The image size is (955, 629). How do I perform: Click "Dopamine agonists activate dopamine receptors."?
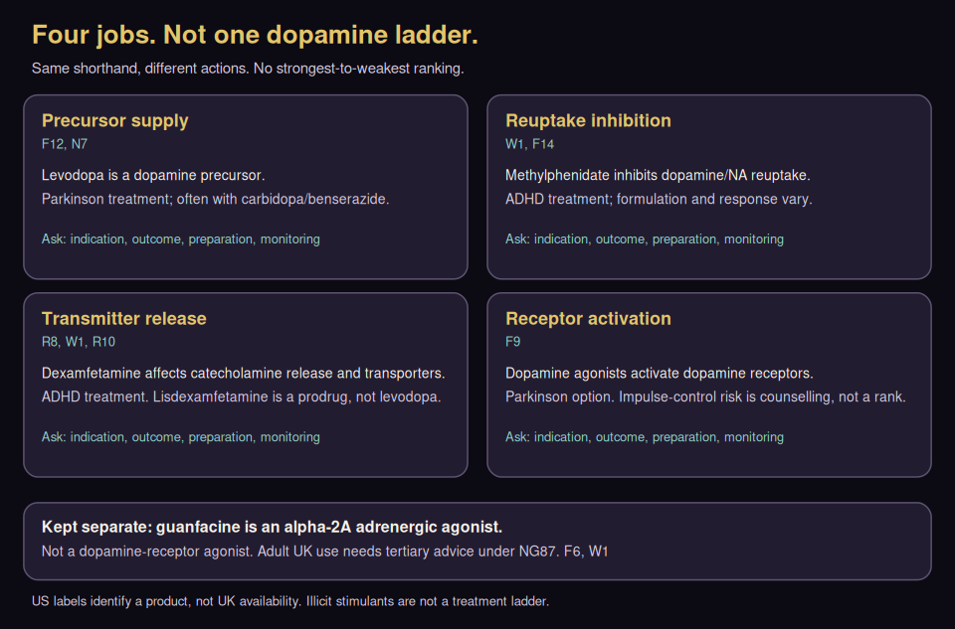click(660, 373)
